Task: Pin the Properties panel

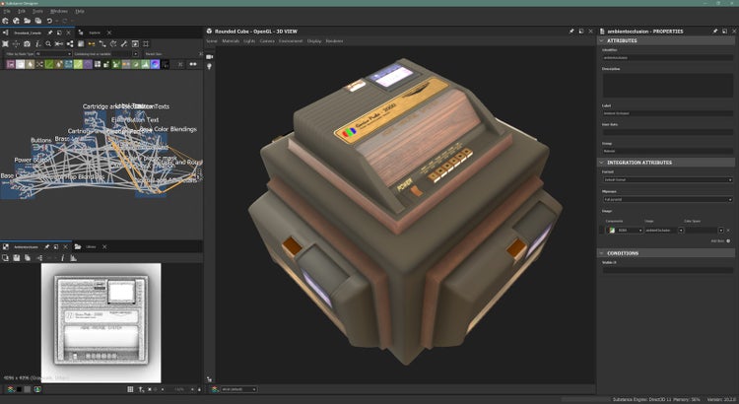Action: 716,31
